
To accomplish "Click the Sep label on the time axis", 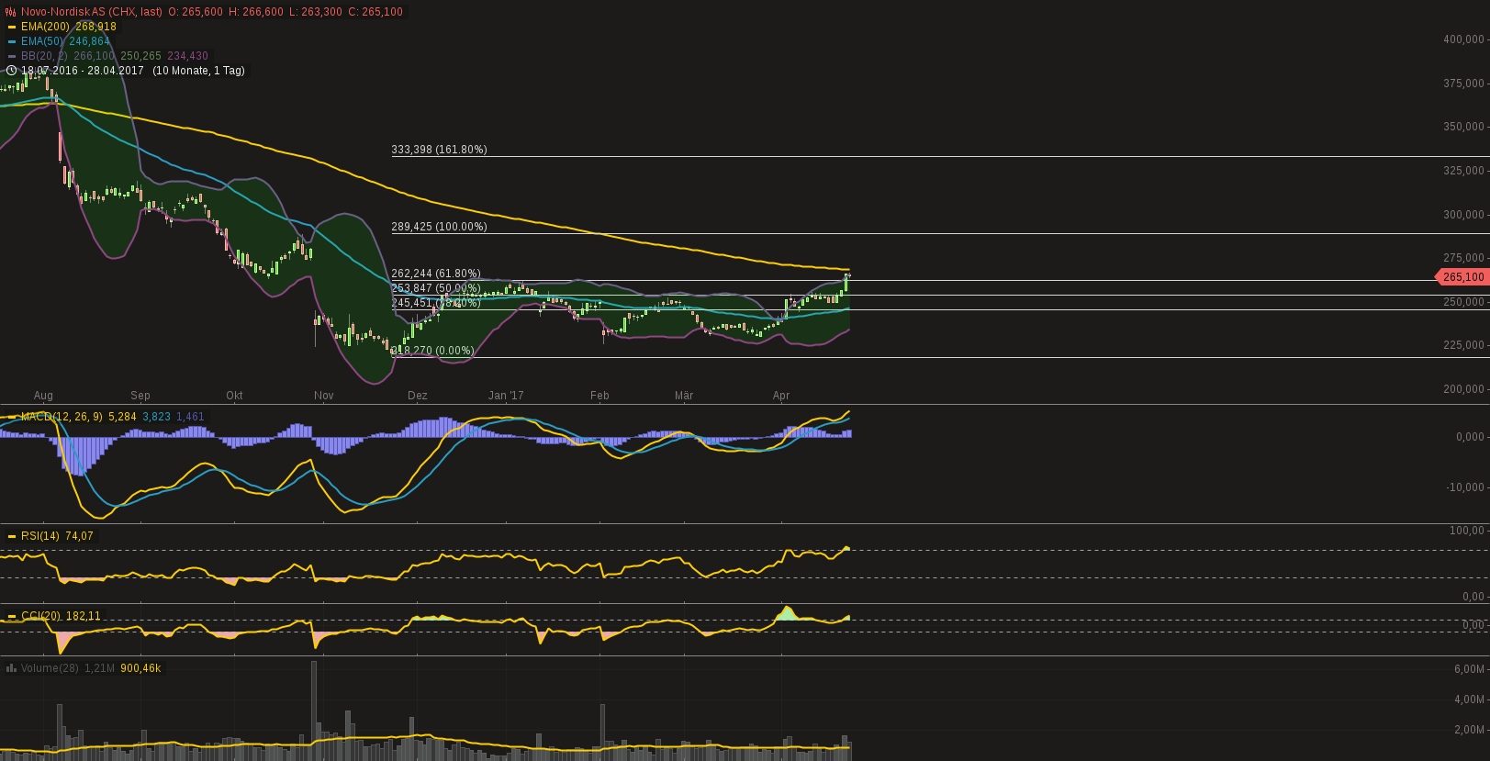I will (x=140, y=396).
